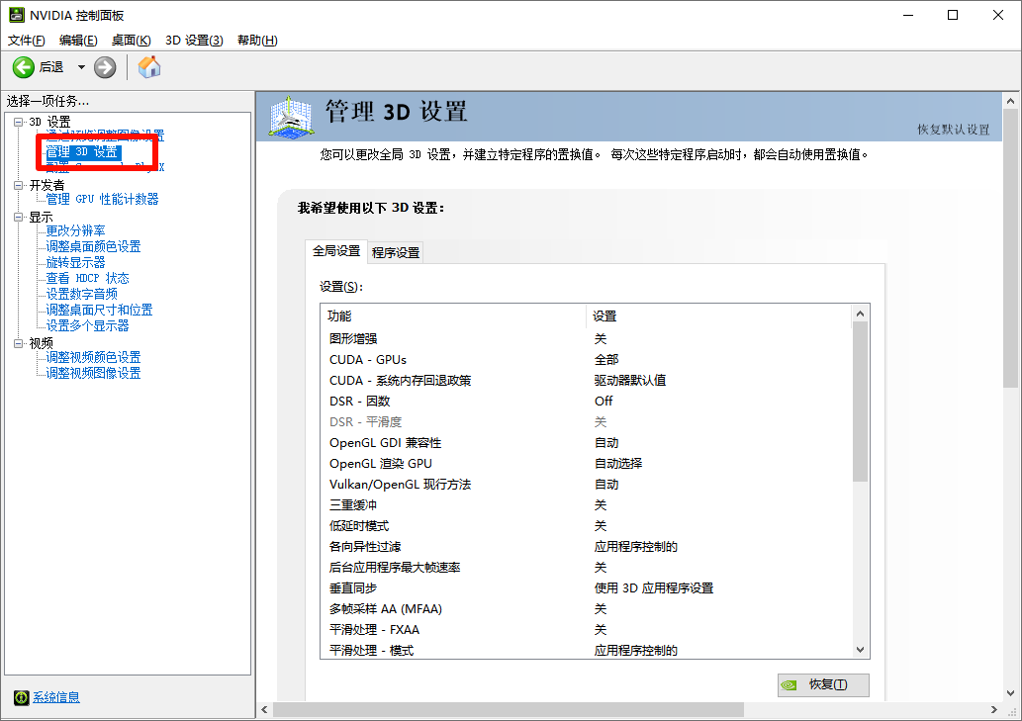1022x721 pixels.
Task: Select the 图形增强 settings row
Action: click(586, 338)
